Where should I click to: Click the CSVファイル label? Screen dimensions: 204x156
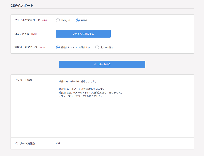pos(22,34)
